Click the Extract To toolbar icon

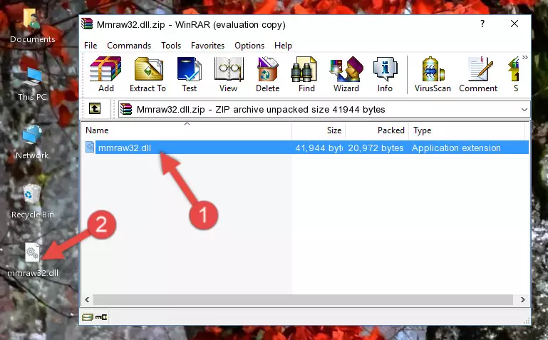point(148,74)
